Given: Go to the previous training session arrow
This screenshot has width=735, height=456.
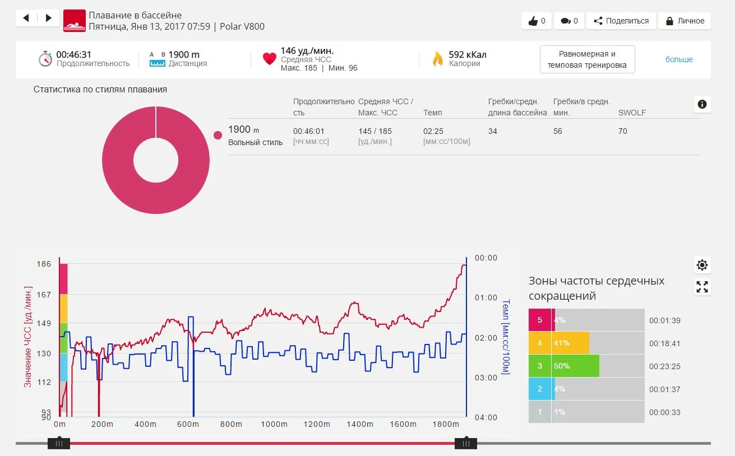Looking at the screenshot, I should (x=26, y=18).
